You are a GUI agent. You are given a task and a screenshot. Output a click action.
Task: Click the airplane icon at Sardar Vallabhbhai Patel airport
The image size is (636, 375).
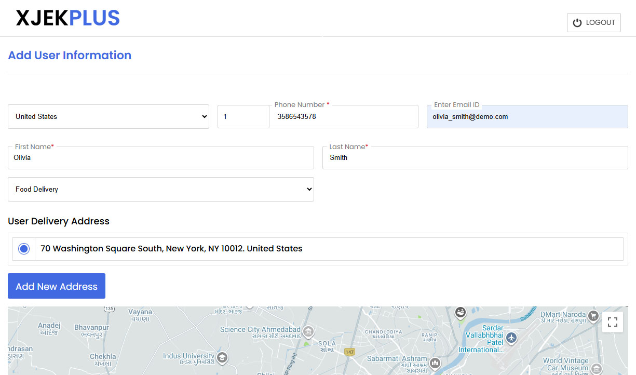pyautogui.click(x=511, y=338)
